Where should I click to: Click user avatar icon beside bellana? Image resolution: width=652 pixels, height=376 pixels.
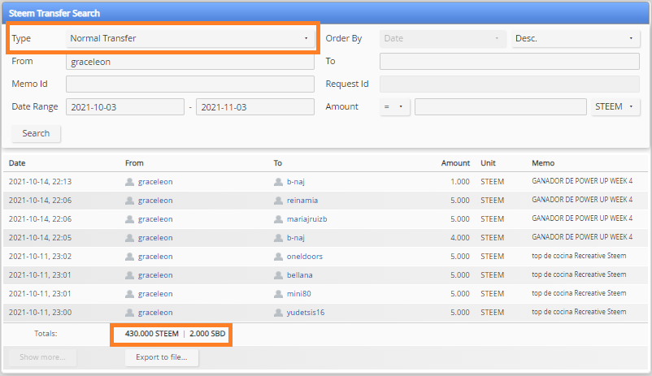[278, 275]
